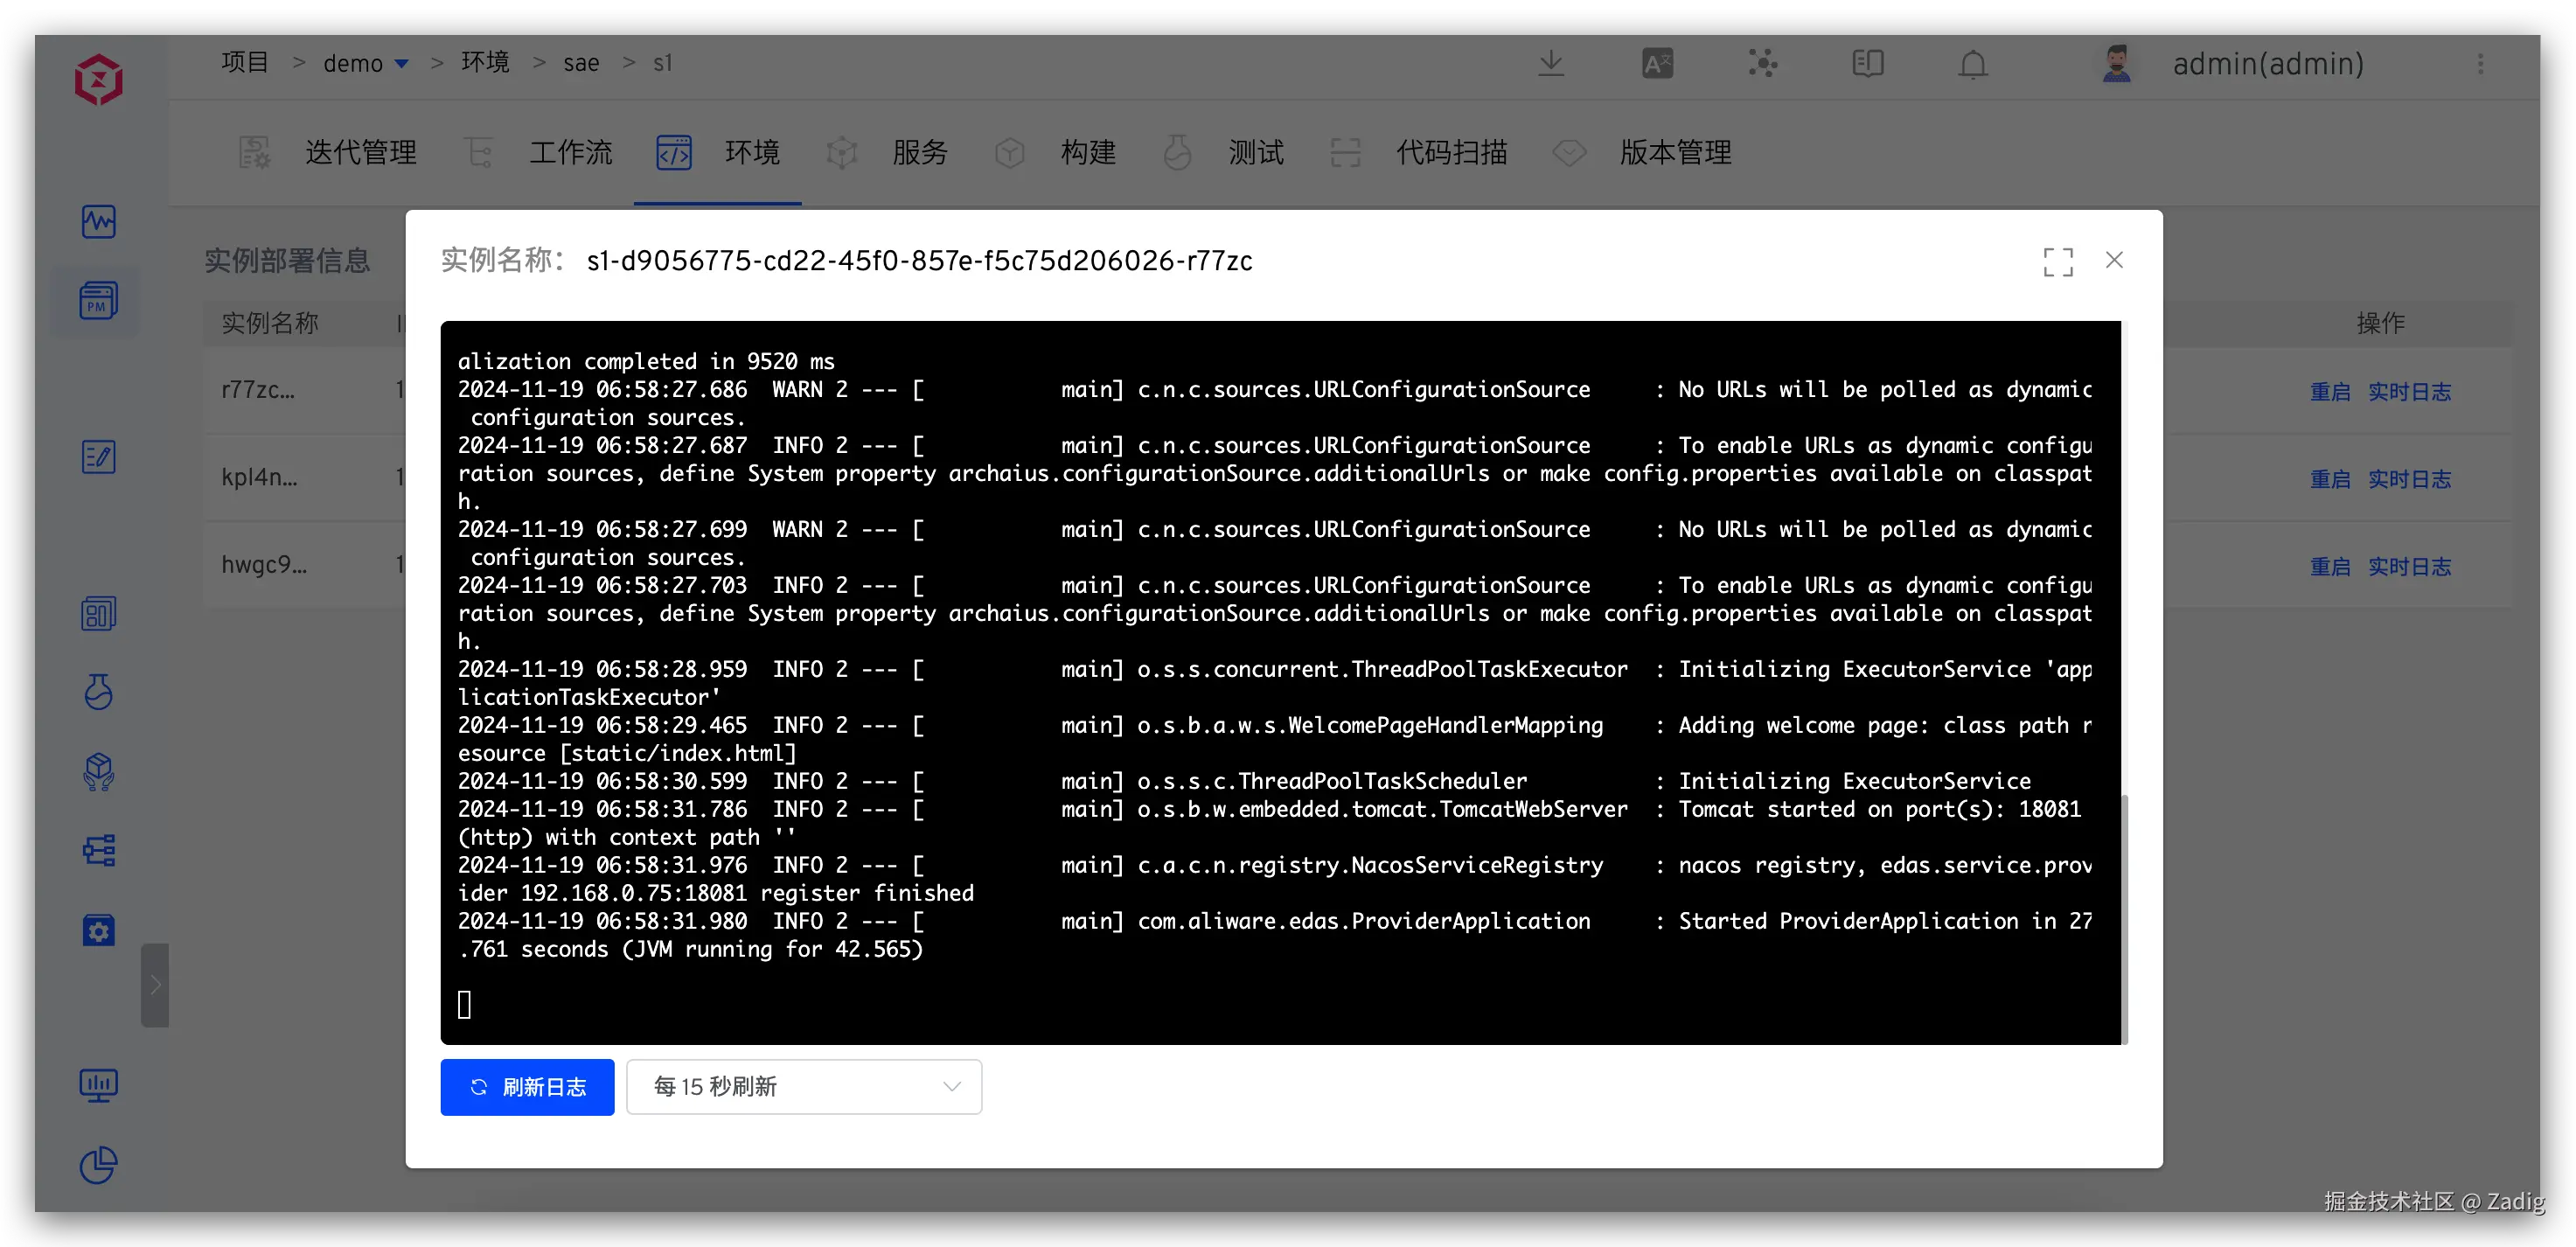Image resolution: width=2576 pixels, height=1247 pixels.
Task: Click the fullscreen icon in log dialog
Action: (x=2057, y=261)
